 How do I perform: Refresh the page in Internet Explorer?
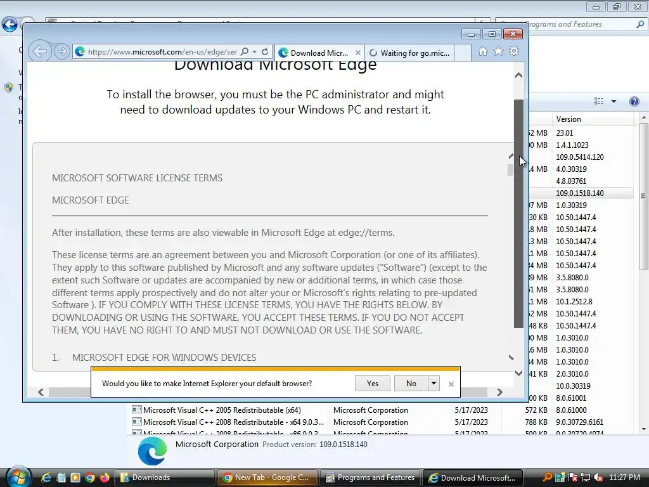(x=265, y=52)
